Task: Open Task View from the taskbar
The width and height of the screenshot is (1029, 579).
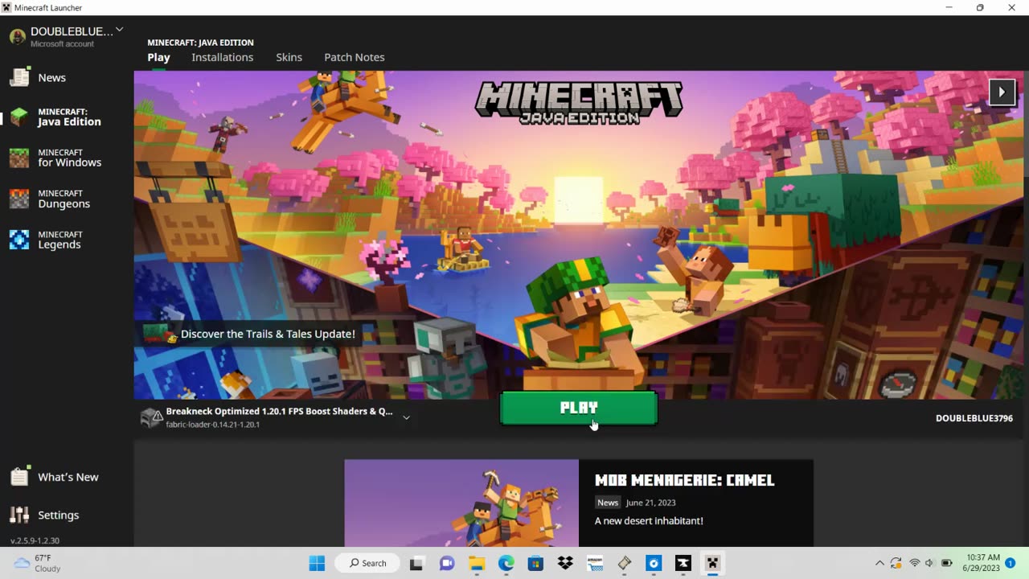Action: (x=416, y=563)
